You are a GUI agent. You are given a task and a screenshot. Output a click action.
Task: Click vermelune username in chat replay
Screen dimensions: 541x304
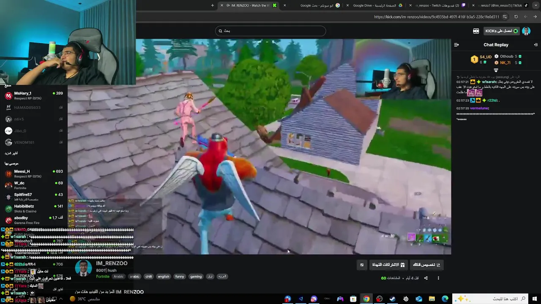click(x=479, y=108)
